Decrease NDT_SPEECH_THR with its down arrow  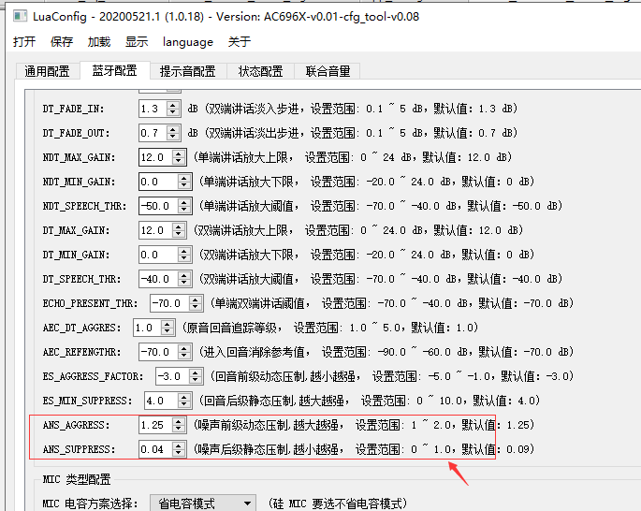point(184,211)
